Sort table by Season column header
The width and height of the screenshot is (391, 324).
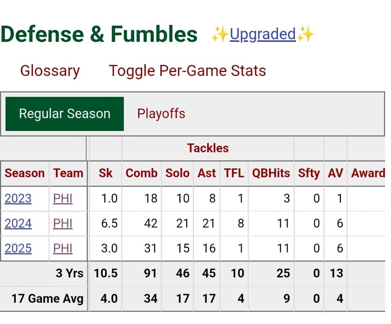25,173
